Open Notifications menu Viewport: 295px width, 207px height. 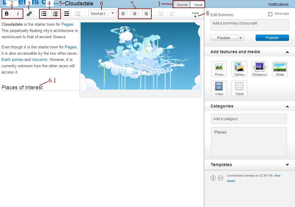tap(278, 4)
